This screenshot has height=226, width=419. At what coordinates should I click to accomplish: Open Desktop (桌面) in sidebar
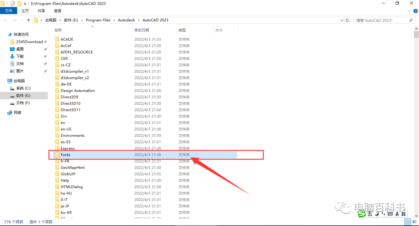(17, 49)
